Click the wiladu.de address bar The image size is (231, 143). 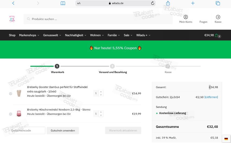pyautogui.click(x=115, y=3)
